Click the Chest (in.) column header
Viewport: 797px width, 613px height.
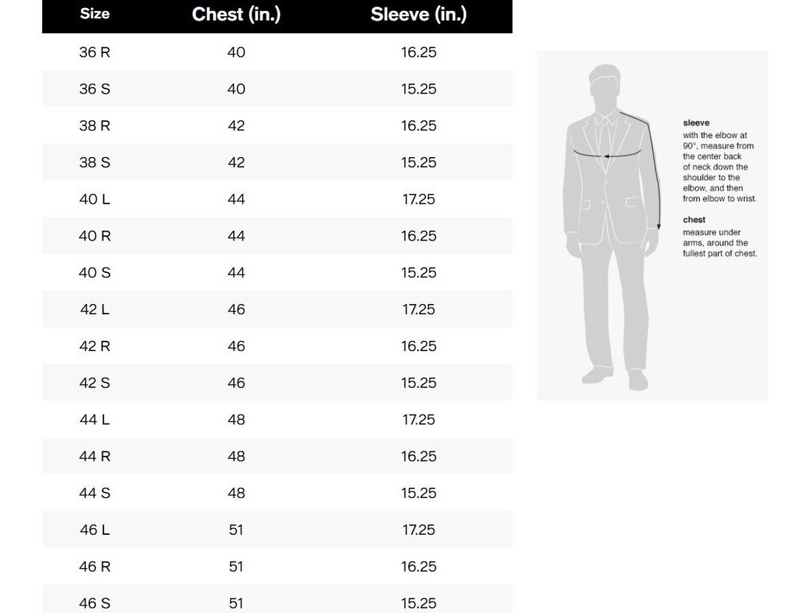[236, 14]
